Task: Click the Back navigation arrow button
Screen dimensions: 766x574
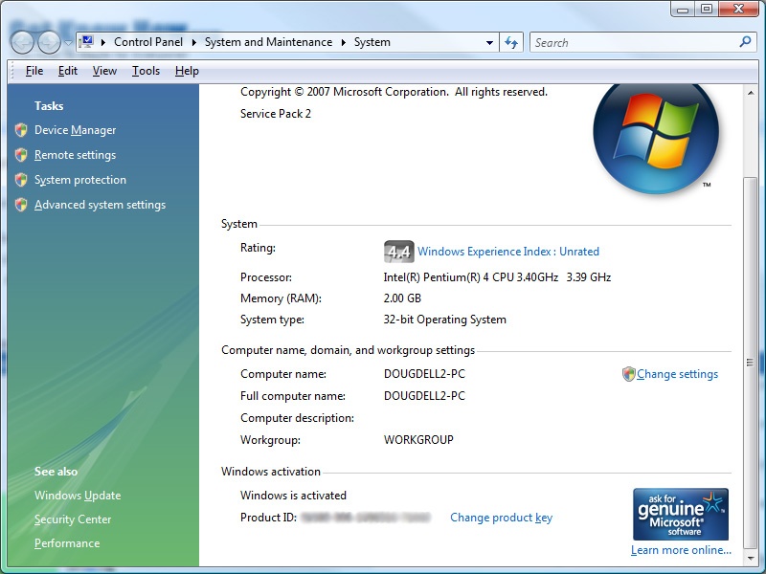Action: 22,43
